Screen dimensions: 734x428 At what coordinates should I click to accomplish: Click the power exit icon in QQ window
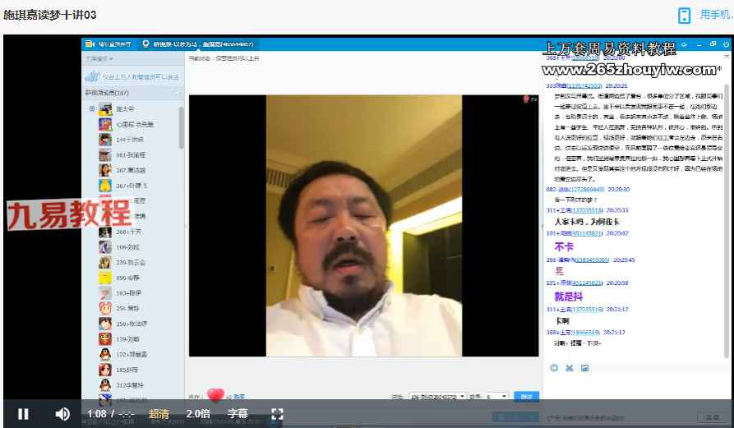[x=726, y=44]
